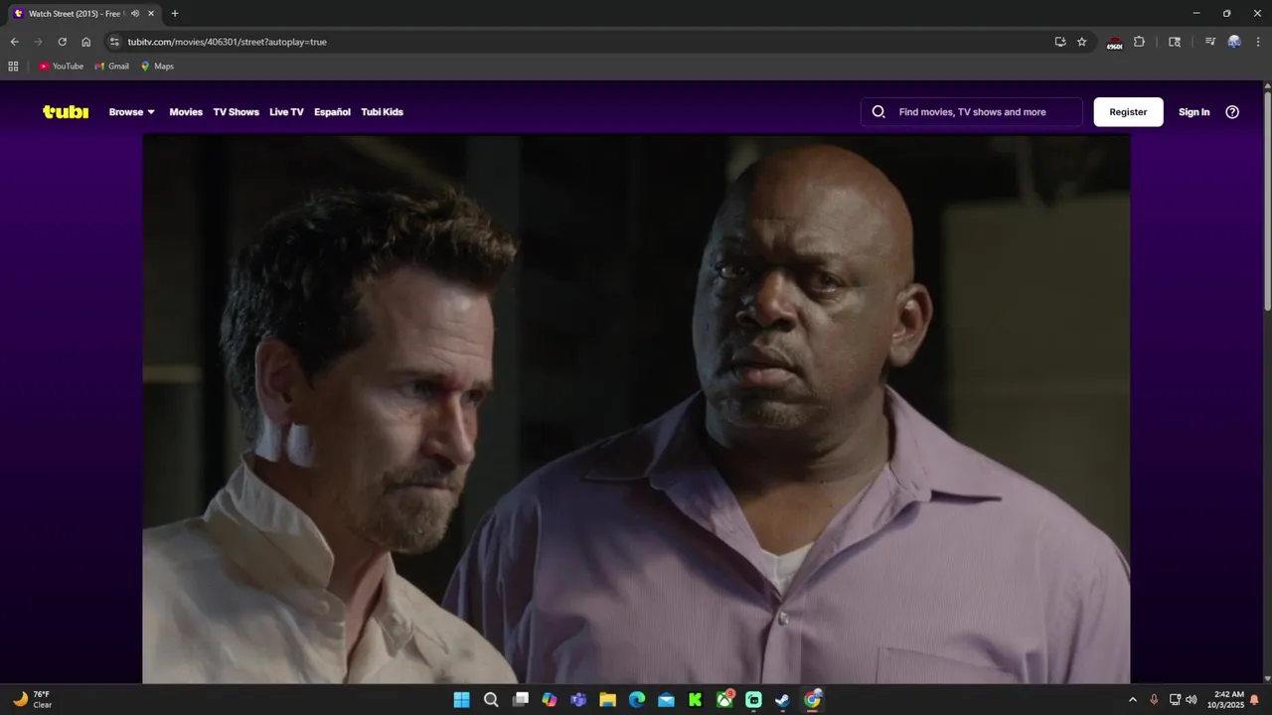Open File Explorer from the taskbar
1272x715 pixels.
coord(607,700)
